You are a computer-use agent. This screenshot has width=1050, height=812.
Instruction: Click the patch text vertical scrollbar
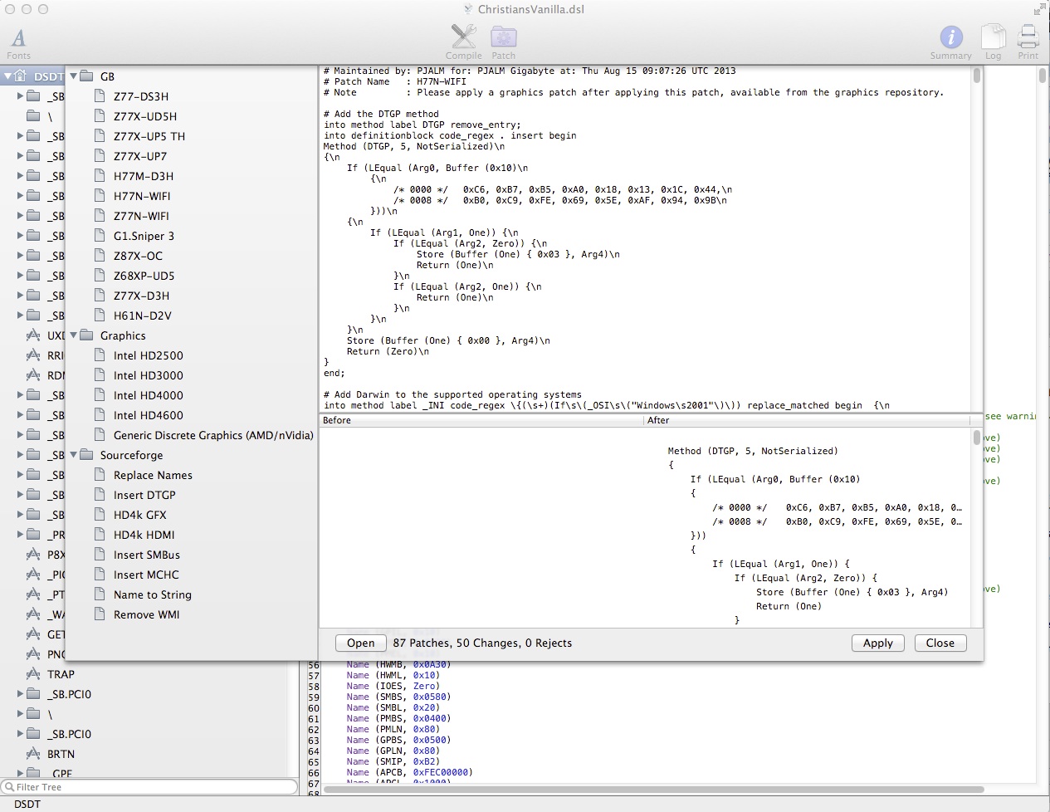click(x=977, y=76)
